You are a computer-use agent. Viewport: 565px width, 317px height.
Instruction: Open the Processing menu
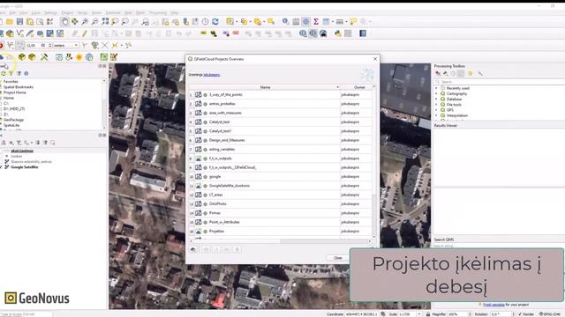click(158, 13)
